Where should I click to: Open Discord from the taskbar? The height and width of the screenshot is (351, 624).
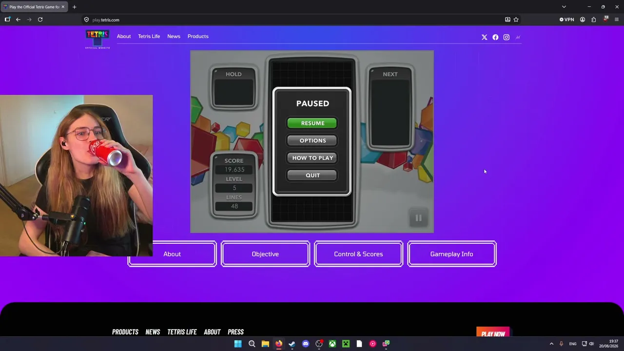tap(306, 344)
